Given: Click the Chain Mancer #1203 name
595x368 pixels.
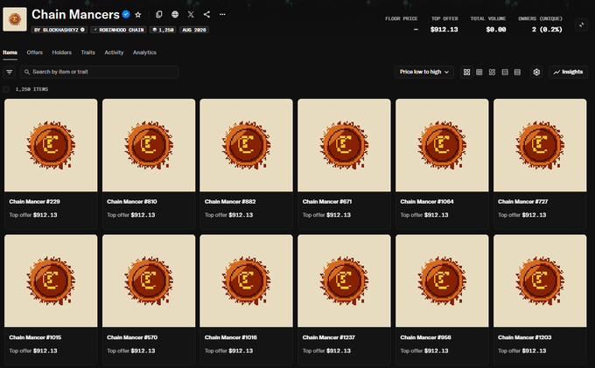Looking at the screenshot, I should (525, 337).
